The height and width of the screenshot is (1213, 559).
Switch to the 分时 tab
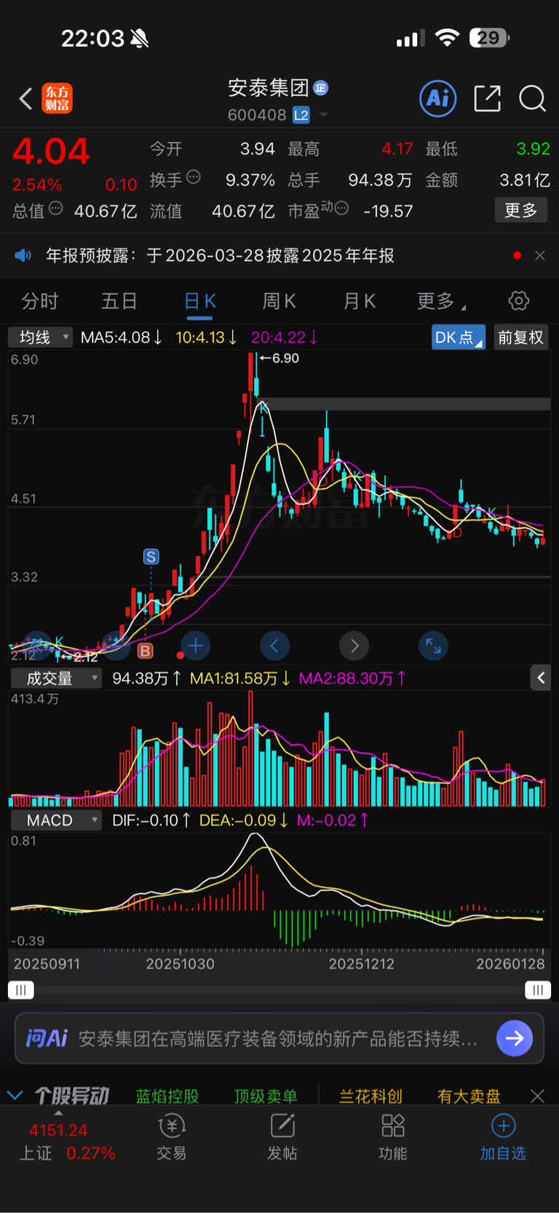[40, 301]
